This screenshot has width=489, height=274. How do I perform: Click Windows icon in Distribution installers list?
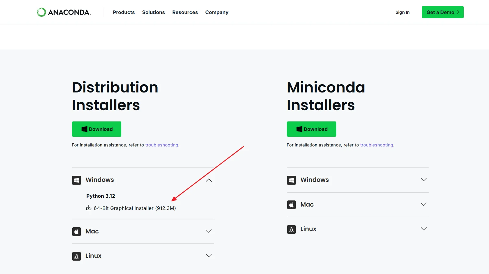pos(77,180)
